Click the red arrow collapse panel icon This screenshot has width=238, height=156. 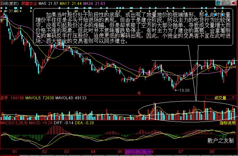[x=233, y=3]
